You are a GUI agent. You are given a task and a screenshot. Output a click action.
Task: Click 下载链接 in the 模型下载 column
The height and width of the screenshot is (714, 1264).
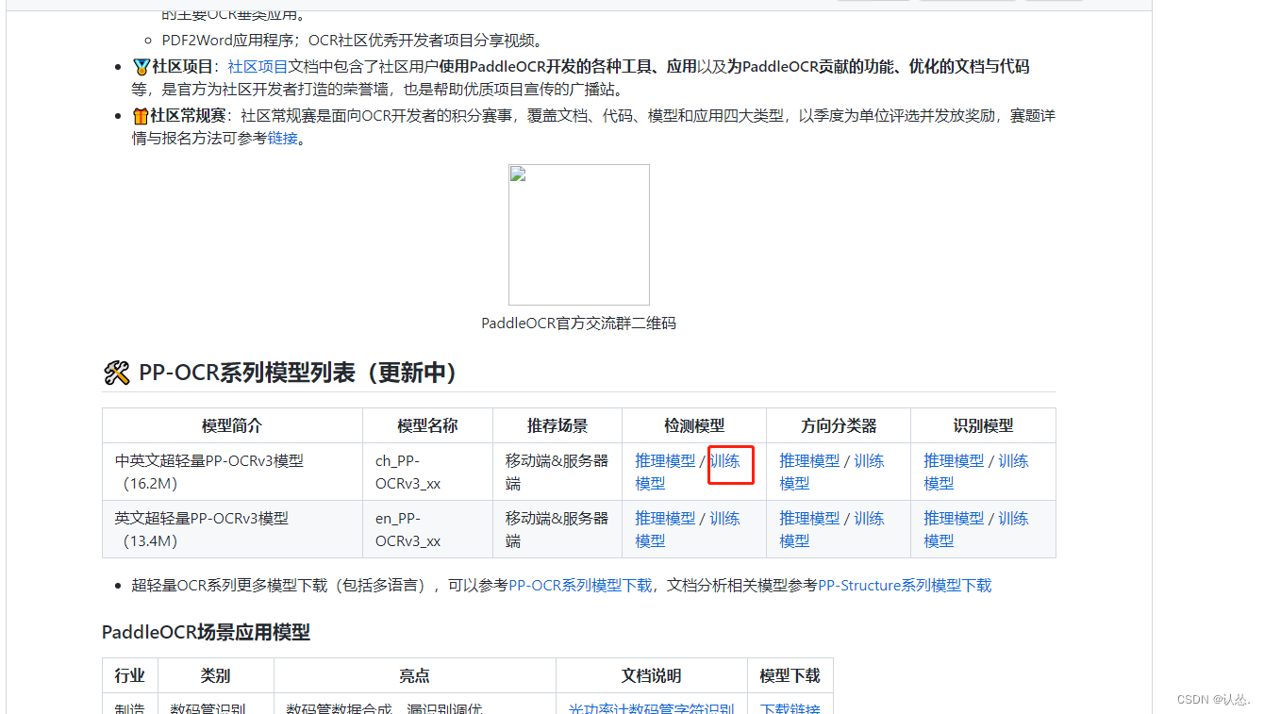click(790, 707)
